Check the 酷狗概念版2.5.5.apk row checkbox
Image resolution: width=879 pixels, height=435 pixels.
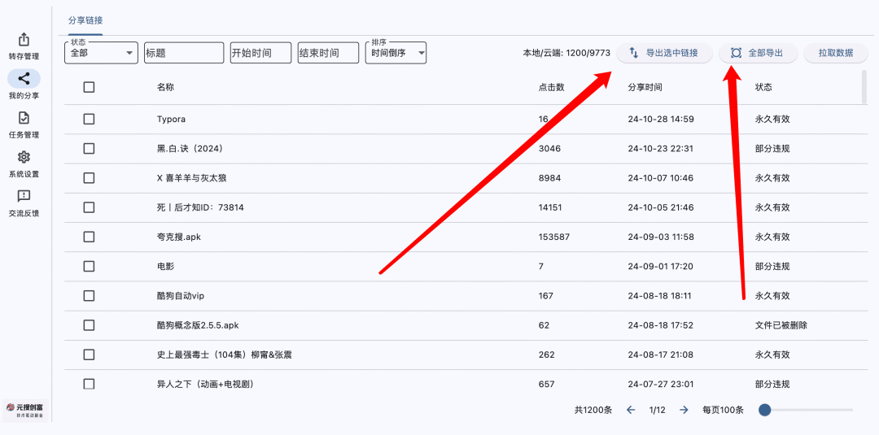(x=89, y=324)
